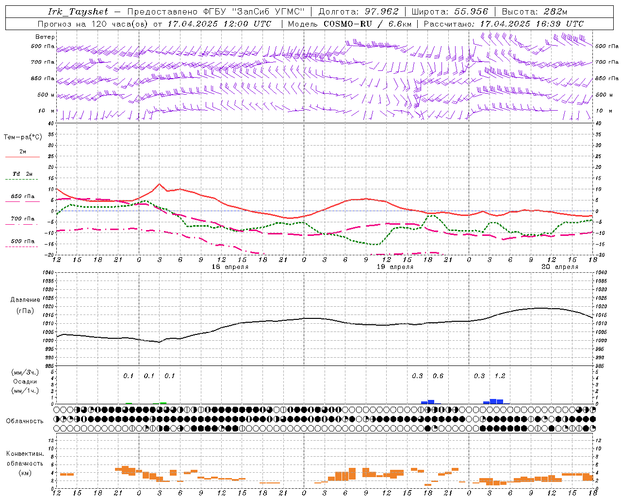Click the blue precipitation bar under 0.6
Viewport: 621px width, 497px height.
[x=431, y=402]
